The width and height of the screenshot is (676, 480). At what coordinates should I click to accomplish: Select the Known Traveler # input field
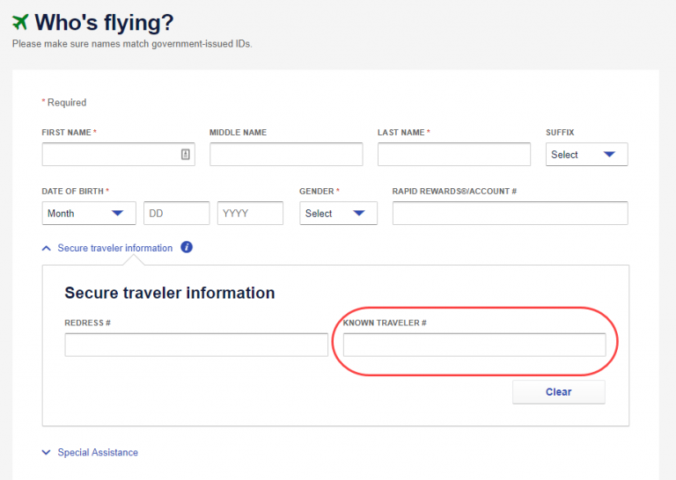(x=474, y=345)
